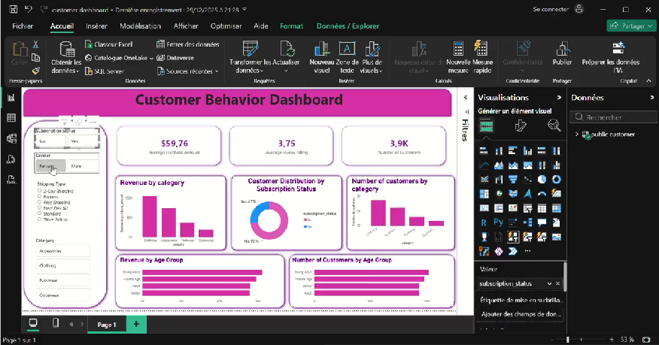Open subscription_status field dropdown arrow
This screenshot has width=659, height=345.
(x=549, y=283)
